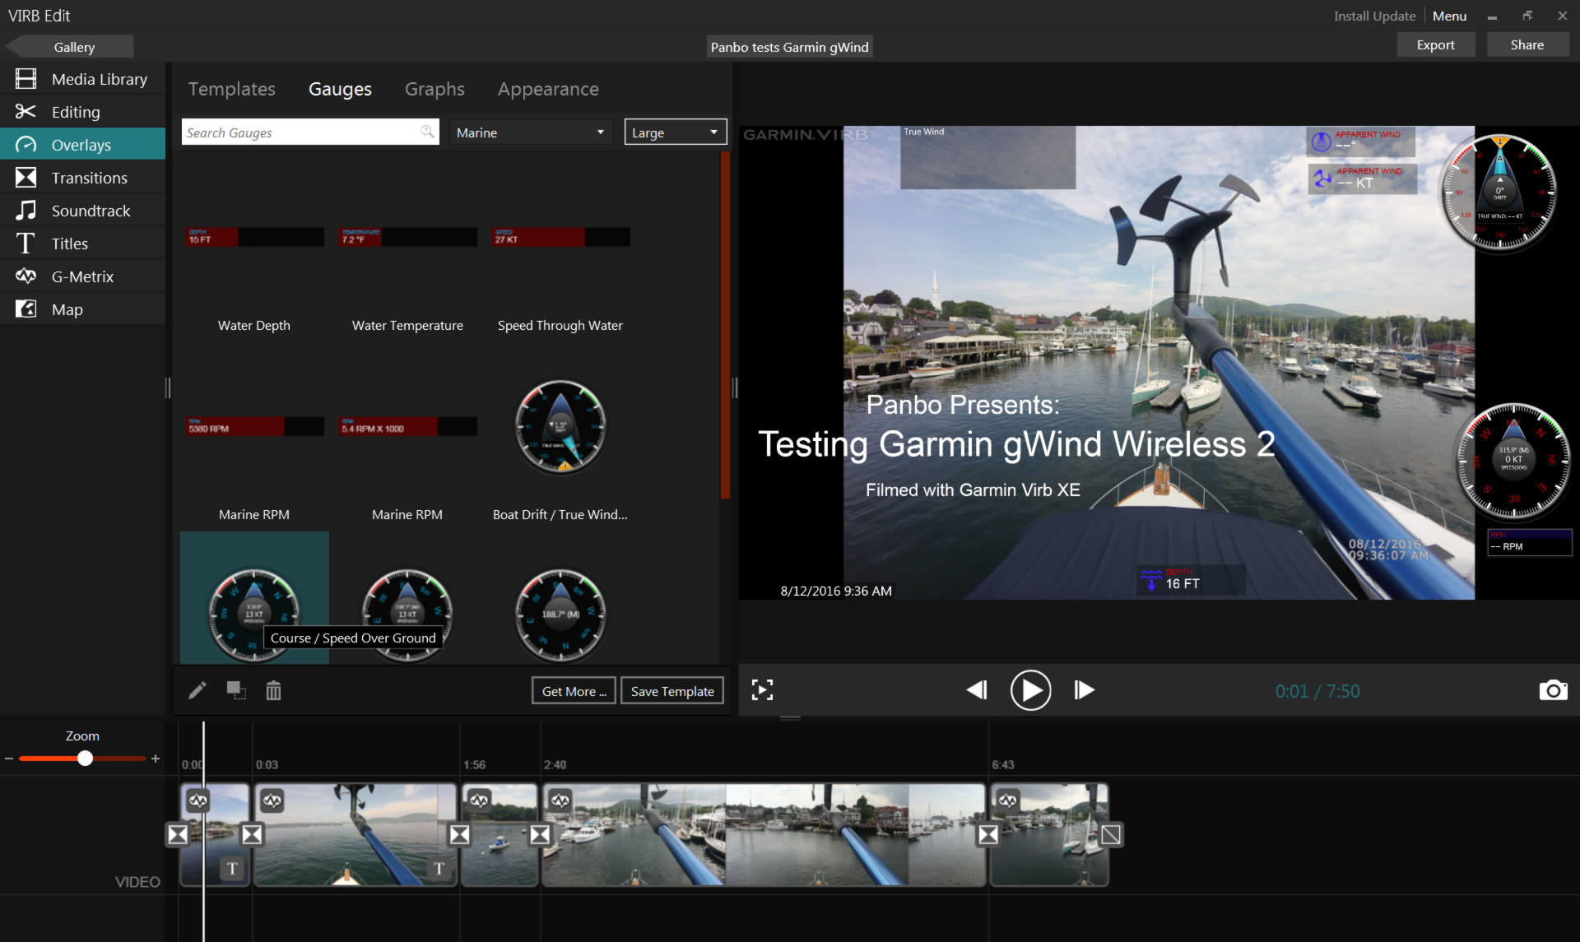This screenshot has width=1580, height=942.
Task: Click the Search Gauges field
Action: [310, 132]
